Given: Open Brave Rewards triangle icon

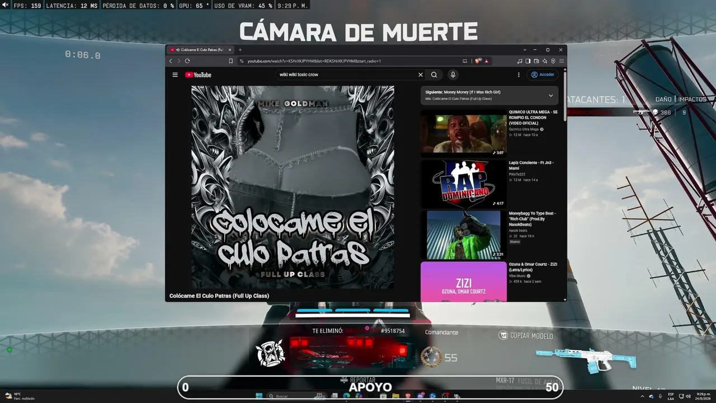Looking at the screenshot, I should pyautogui.click(x=486, y=61).
